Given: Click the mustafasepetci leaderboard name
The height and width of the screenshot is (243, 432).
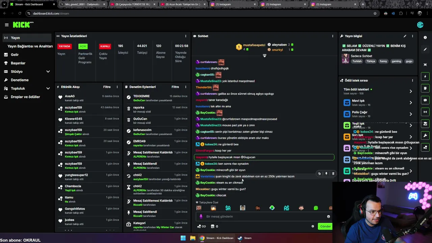Looking at the screenshot, I should (x=254, y=45).
